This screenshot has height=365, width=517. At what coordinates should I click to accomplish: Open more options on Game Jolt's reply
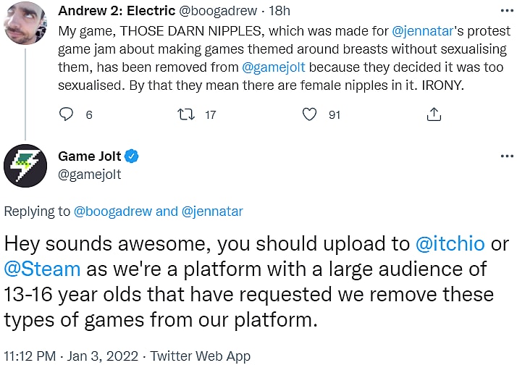point(504,156)
